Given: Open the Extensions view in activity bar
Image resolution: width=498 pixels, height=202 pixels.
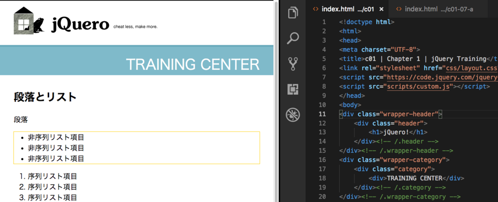Looking at the screenshot, I should coord(293,90).
